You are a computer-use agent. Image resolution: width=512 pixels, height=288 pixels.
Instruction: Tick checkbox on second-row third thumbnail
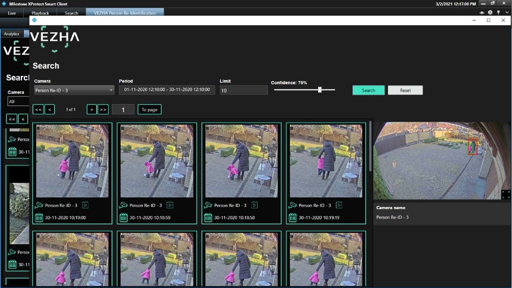coord(207,236)
